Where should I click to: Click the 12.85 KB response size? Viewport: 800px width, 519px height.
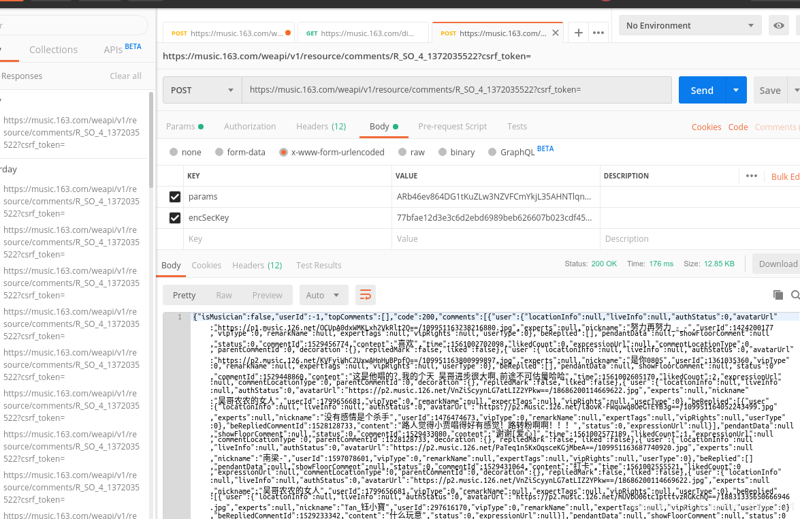[720, 264]
